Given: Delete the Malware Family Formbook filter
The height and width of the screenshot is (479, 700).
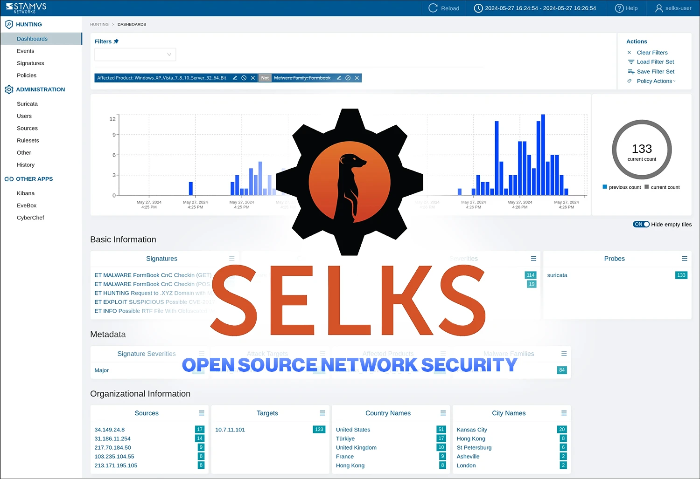Looking at the screenshot, I should [357, 78].
